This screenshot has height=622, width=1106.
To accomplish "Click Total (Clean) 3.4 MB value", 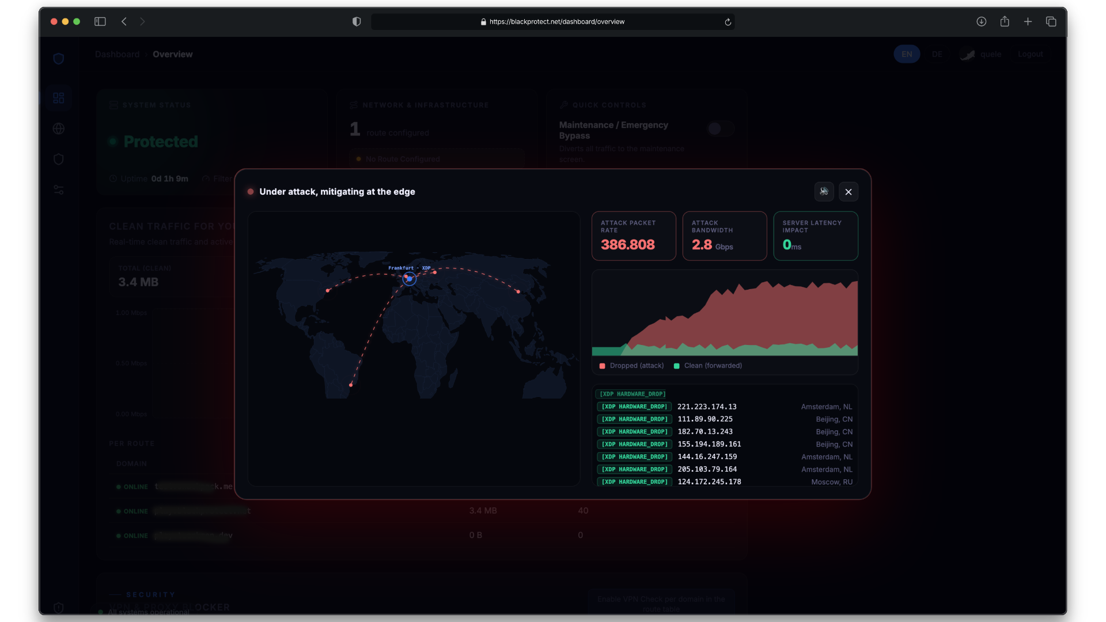I will point(138,282).
